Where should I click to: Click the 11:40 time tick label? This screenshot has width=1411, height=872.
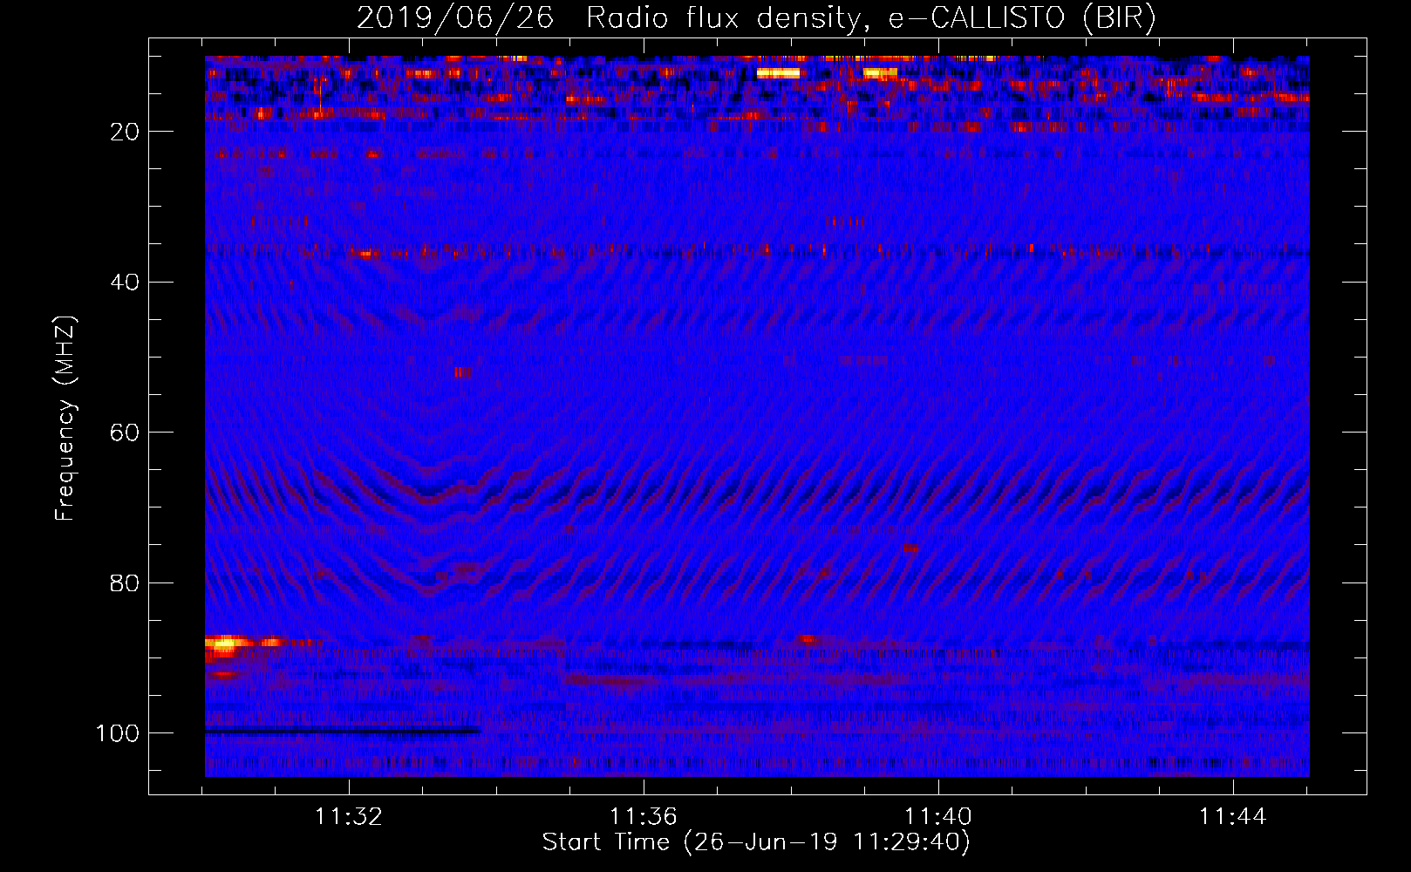[x=938, y=817]
